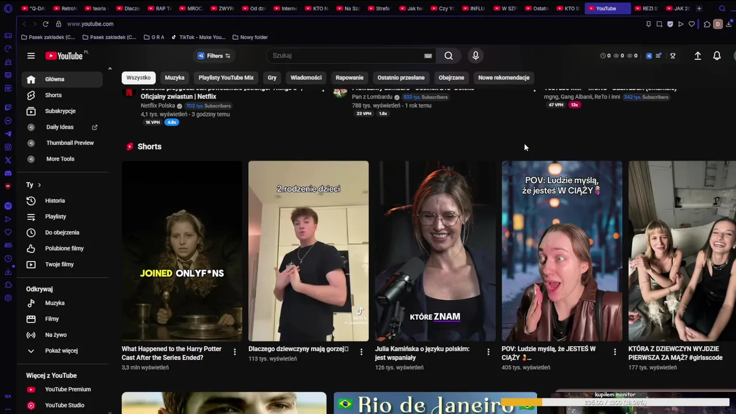
Task: Click the snapshot icon in address bar
Action: tap(659, 24)
